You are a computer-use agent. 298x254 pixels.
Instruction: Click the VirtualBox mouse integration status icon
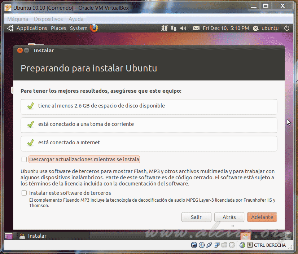[x=242, y=245]
